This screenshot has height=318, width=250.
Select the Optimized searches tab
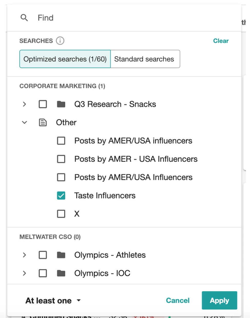pos(65,59)
